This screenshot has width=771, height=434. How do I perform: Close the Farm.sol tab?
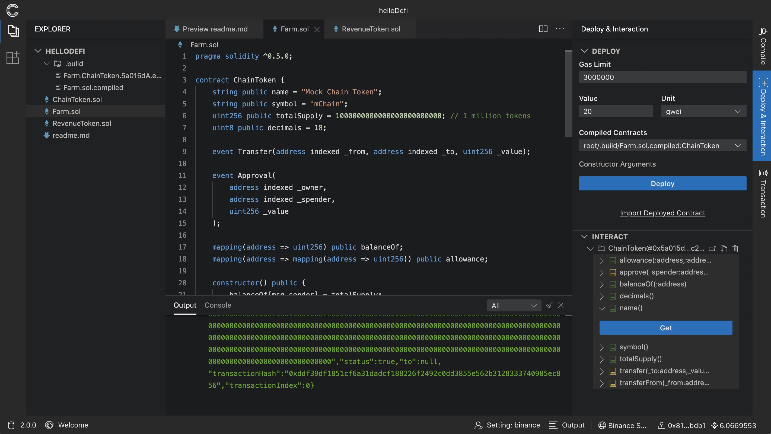tap(317, 29)
